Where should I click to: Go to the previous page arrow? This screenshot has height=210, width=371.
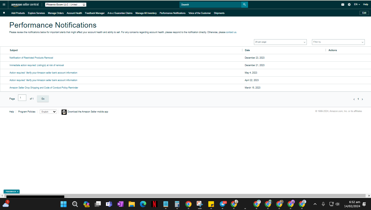[354, 99]
